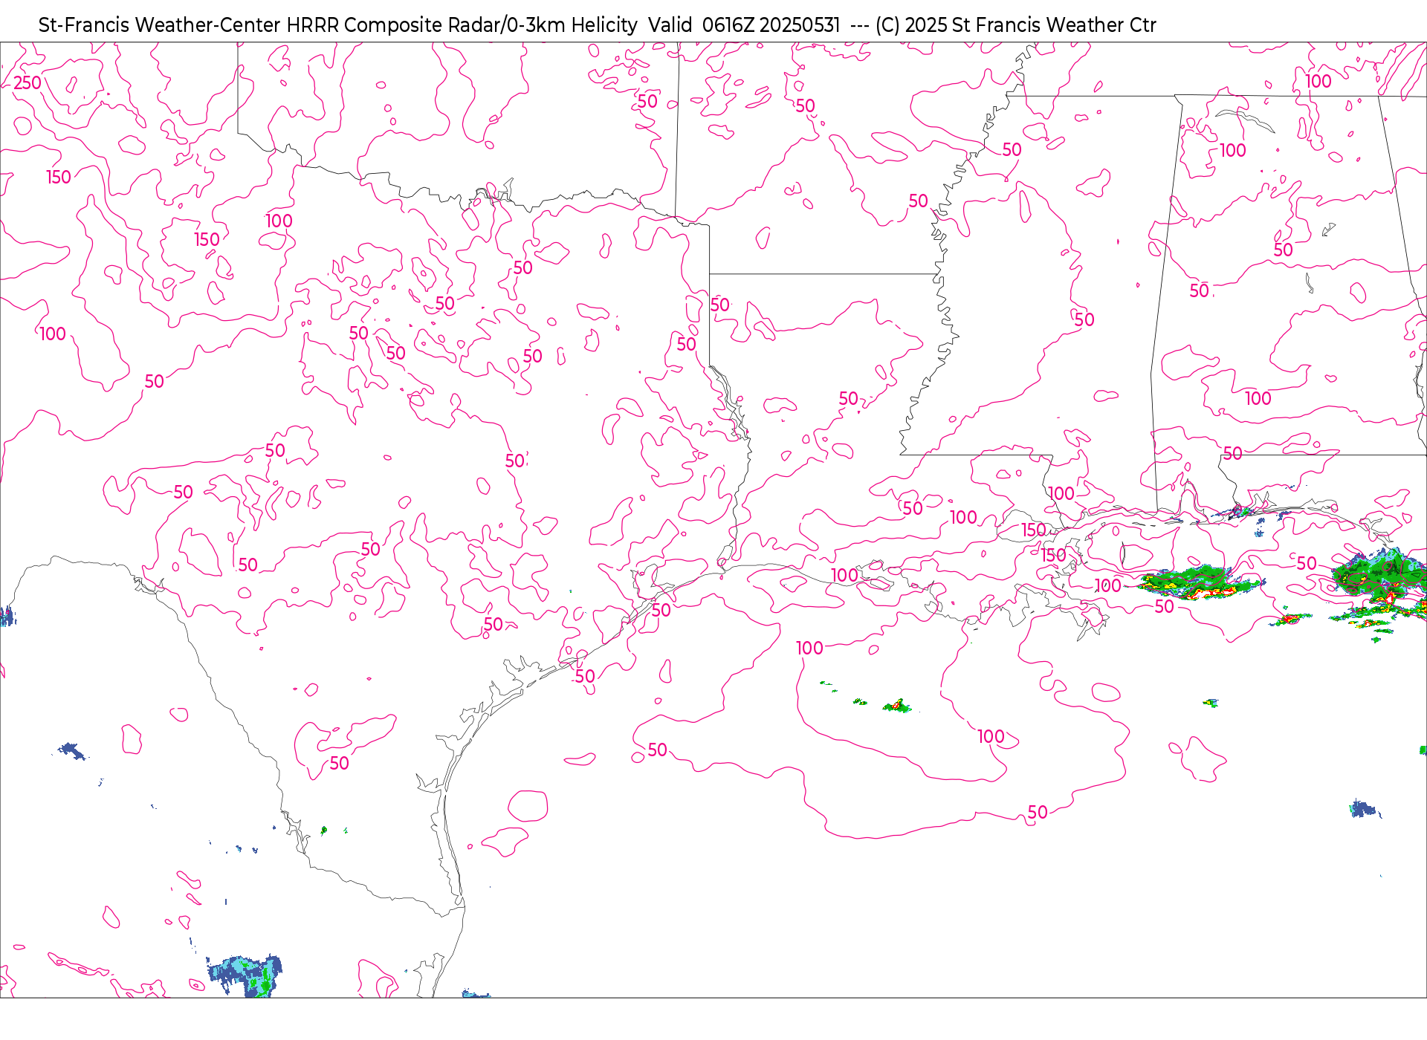This screenshot has height=1040, width=1427.
Task: Click the '(C) 2025 St Francis Weather Ctr' copyright text
Action: pos(1015,25)
